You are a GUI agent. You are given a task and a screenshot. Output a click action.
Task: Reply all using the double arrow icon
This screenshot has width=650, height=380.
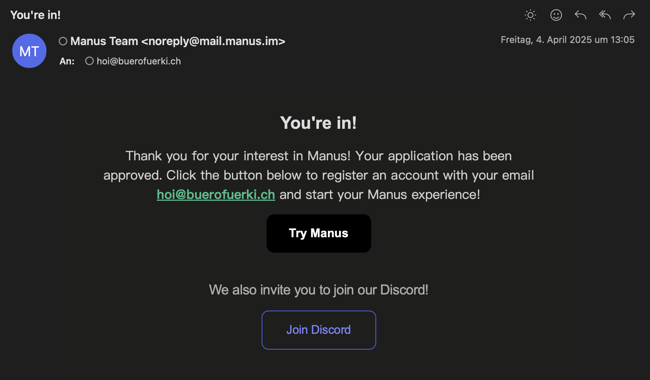[x=605, y=15]
